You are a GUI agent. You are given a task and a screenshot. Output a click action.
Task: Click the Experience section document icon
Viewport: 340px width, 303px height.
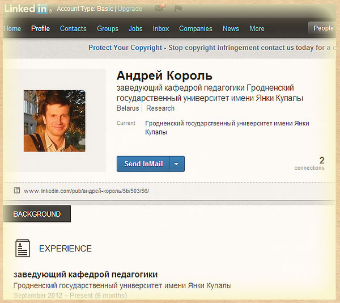pyautogui.click(x=23, y=249)
